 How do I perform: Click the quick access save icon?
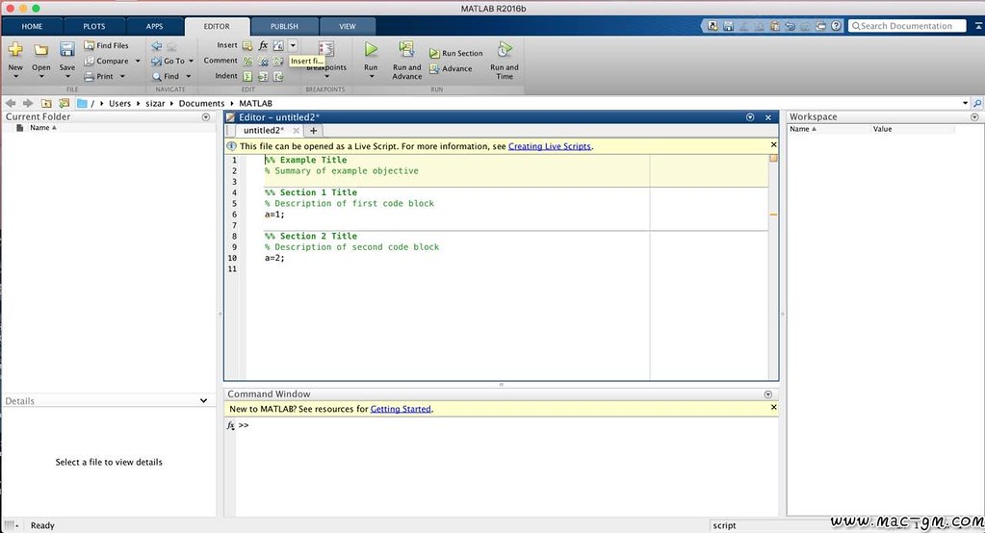(728, 26)
